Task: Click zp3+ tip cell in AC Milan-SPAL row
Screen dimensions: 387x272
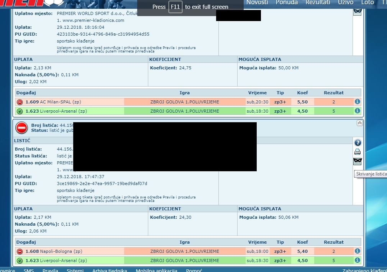Action: (x=280, y=102)
